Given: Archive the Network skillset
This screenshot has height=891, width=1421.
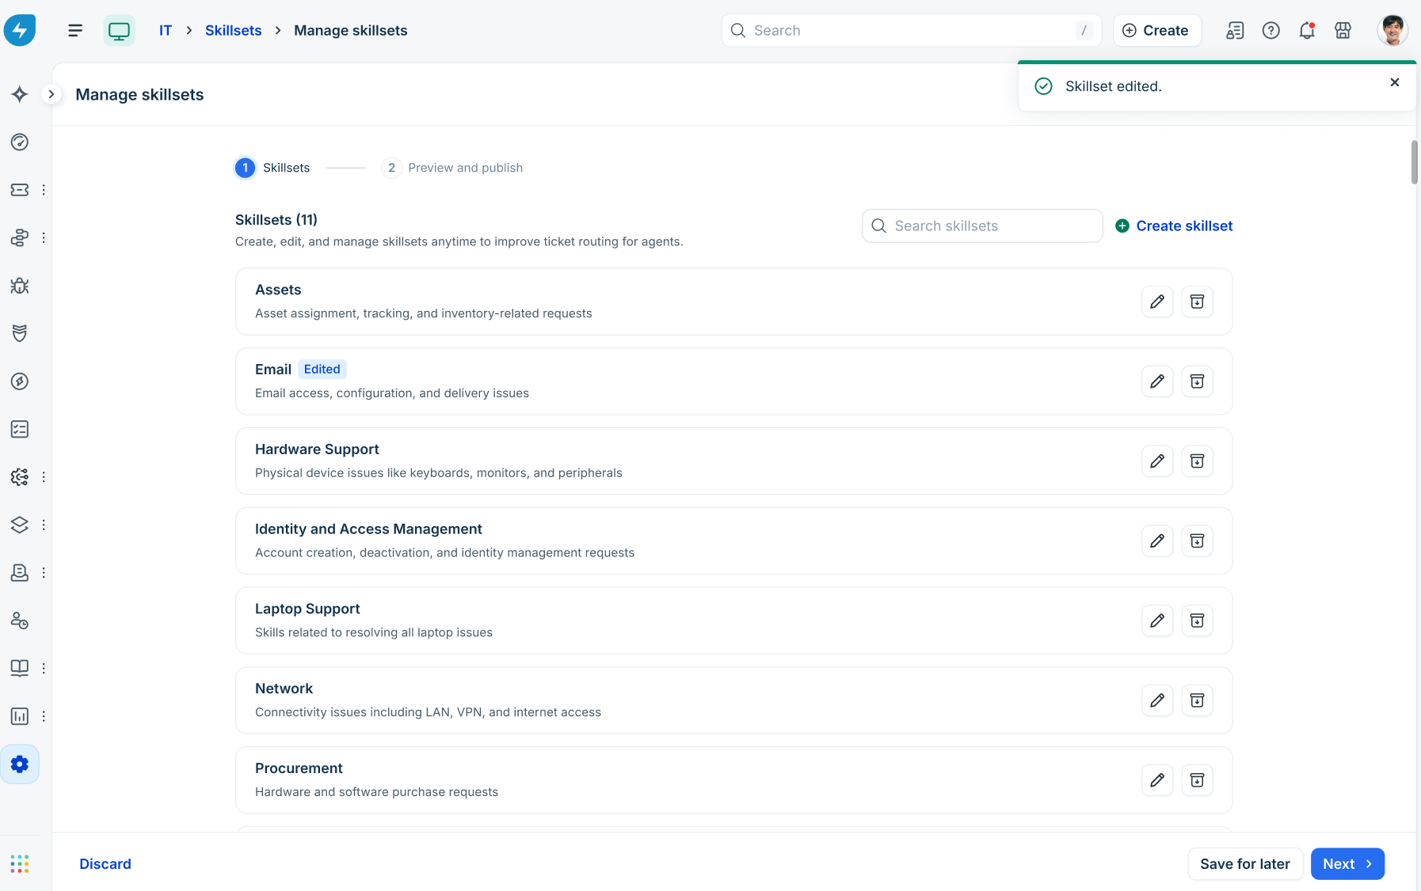Looking at the screenshot, I should click(1198, 700).
